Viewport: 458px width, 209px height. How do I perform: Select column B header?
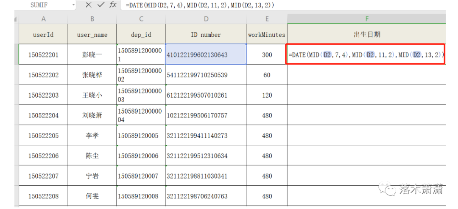click(x=92, y=19)
